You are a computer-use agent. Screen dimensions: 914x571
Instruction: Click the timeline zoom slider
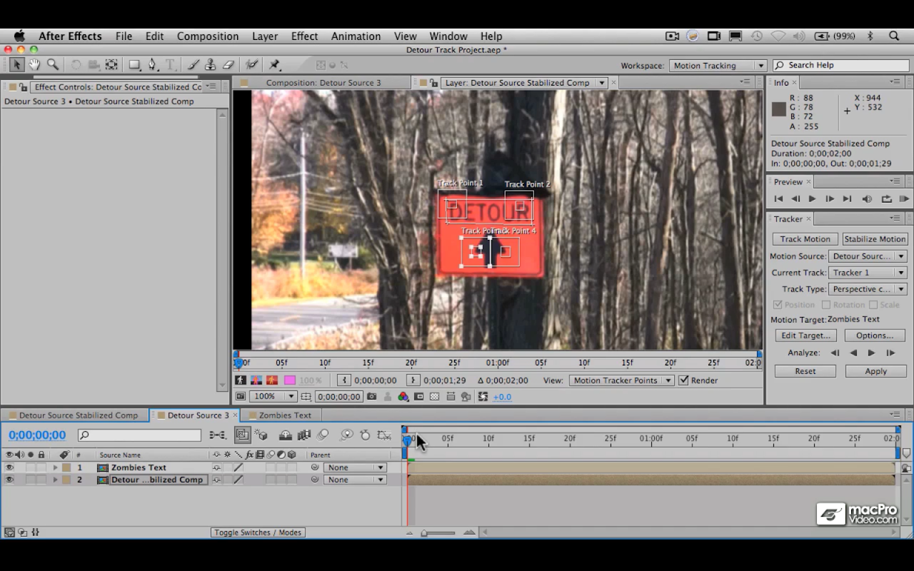[x=437, y=532]
